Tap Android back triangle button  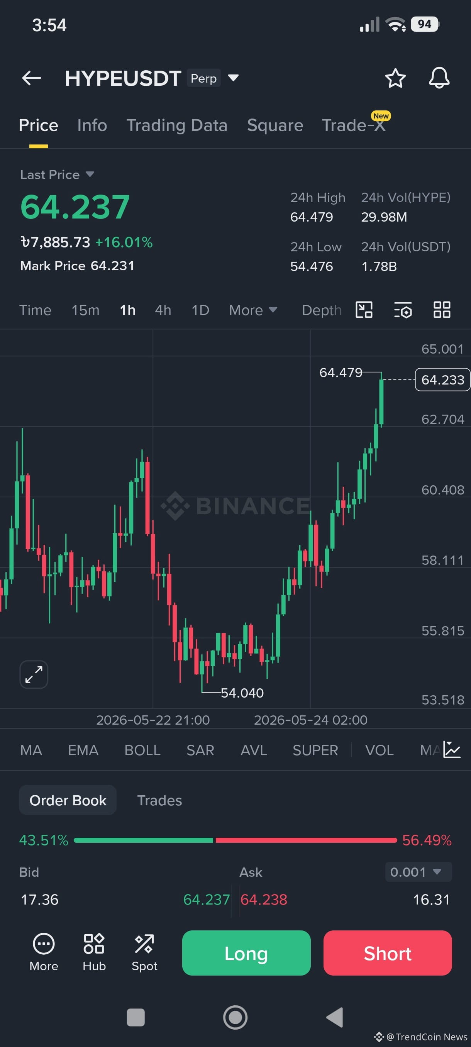(334, 1017)
